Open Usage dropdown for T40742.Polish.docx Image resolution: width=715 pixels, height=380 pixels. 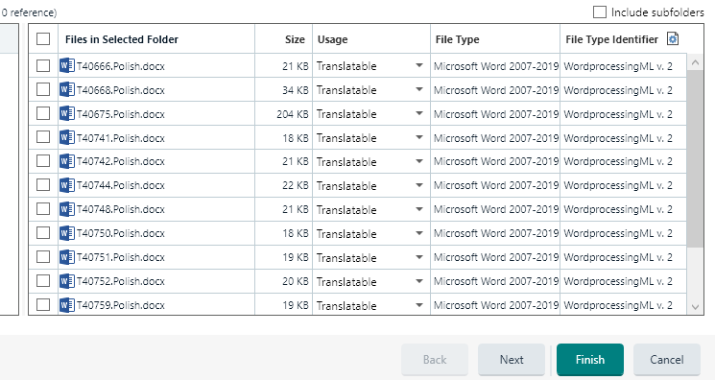pyautogui.click(x=419, y=161)
